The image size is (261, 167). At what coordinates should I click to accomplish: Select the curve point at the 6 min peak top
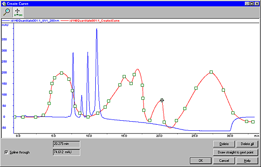coord(61,73)
